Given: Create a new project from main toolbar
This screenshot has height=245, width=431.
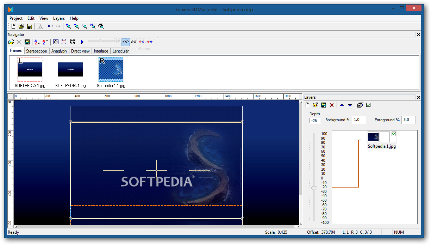Looking at the screenshot, I should click(13, 26).
